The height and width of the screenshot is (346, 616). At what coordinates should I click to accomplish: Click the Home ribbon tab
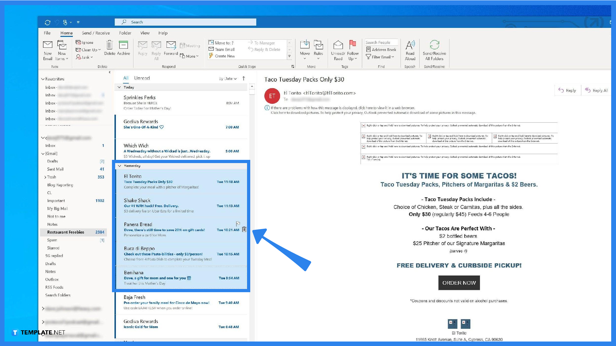pos(66,33)
